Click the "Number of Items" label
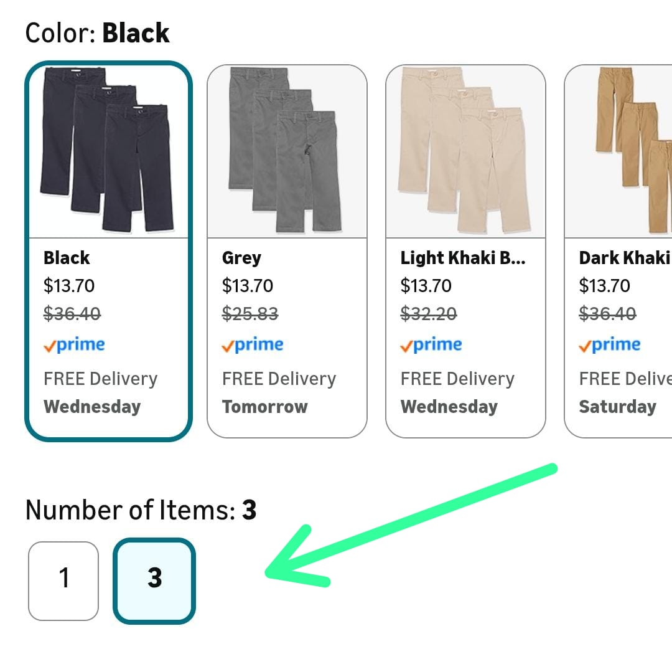672x659 pixels. pos(129,510)
